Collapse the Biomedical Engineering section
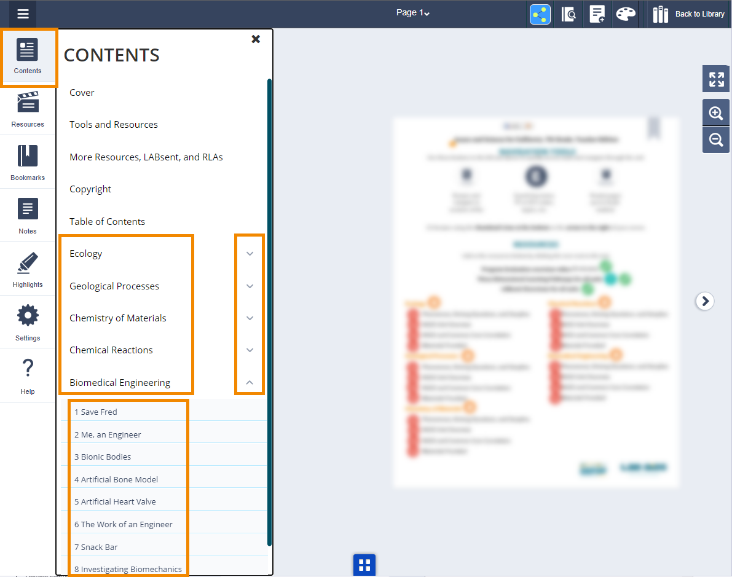Screen dimensions: 732x577 tap(250, 382)
